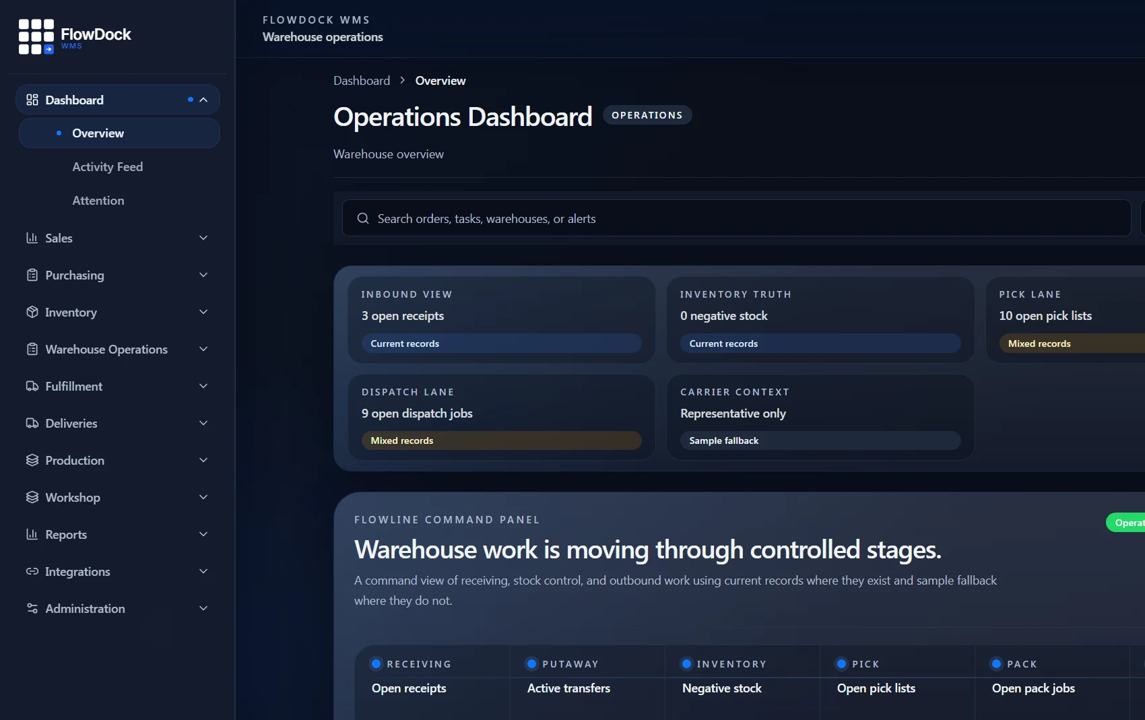Expand the Purchasing section chevron
1145x720 pixels.
tap(203, 275)
